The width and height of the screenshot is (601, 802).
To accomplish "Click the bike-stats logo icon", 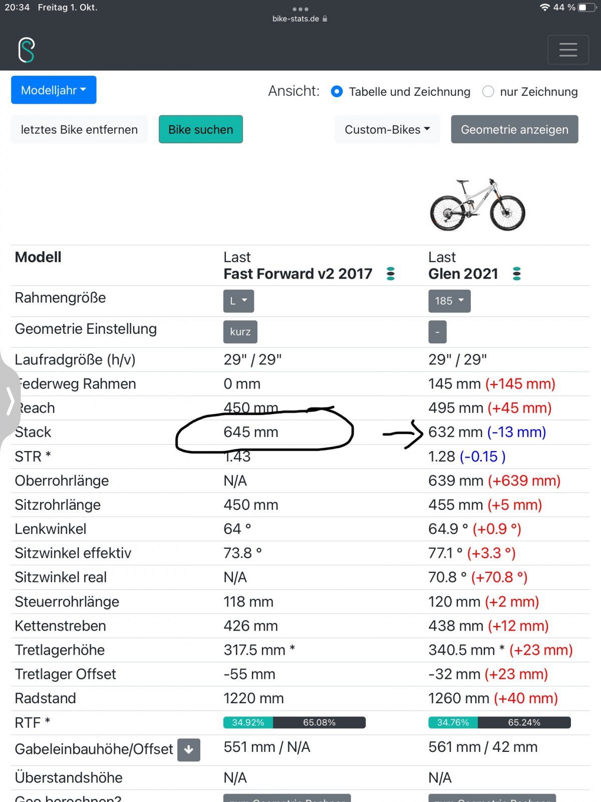I will pyautogui.click(x=27, y=50).
